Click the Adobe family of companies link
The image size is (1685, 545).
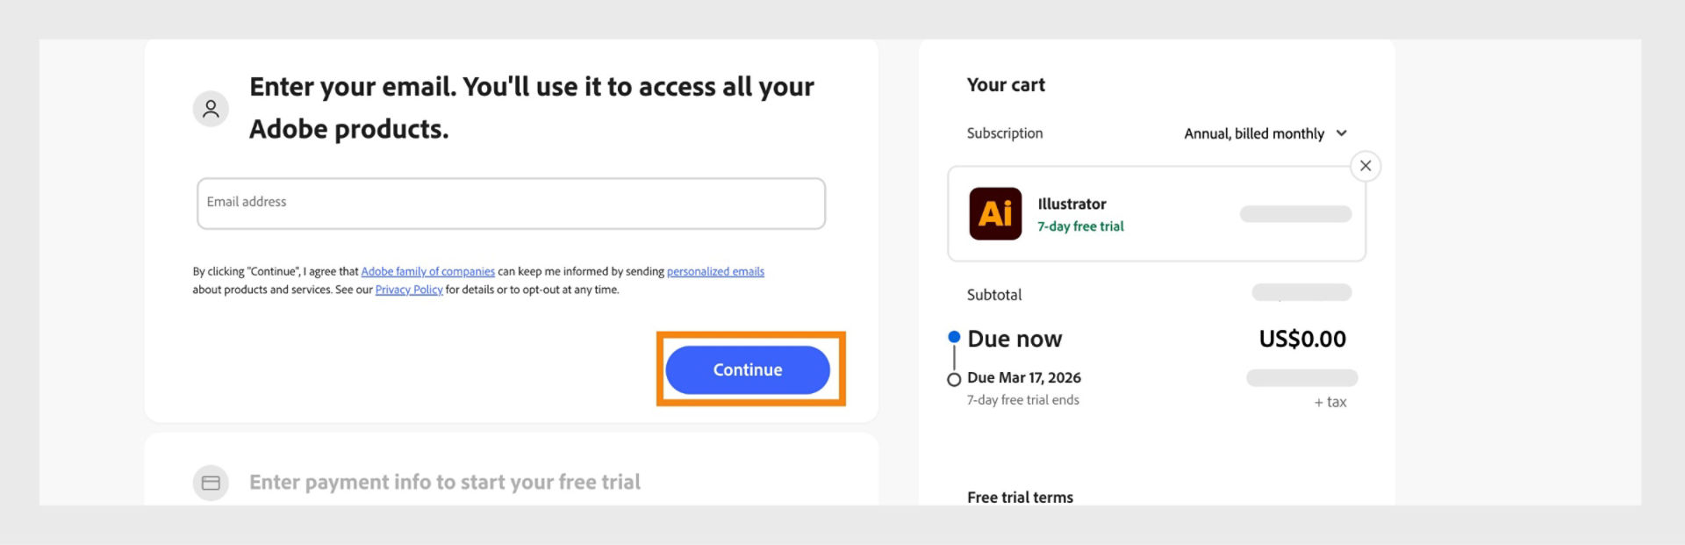click(x=427, y=271)
